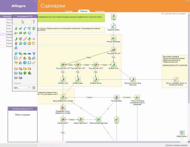The image size is (190, 147).
Task: Choose the blue funnel filter tool
Action: [34, 54]
